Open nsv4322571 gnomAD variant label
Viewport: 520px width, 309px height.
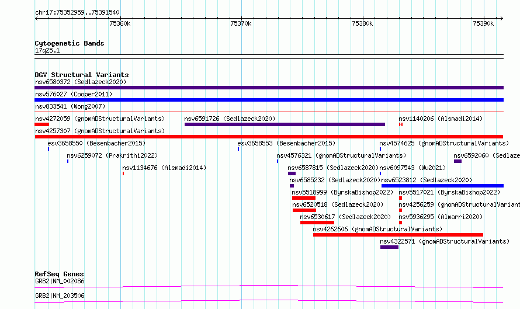[445, 241]
